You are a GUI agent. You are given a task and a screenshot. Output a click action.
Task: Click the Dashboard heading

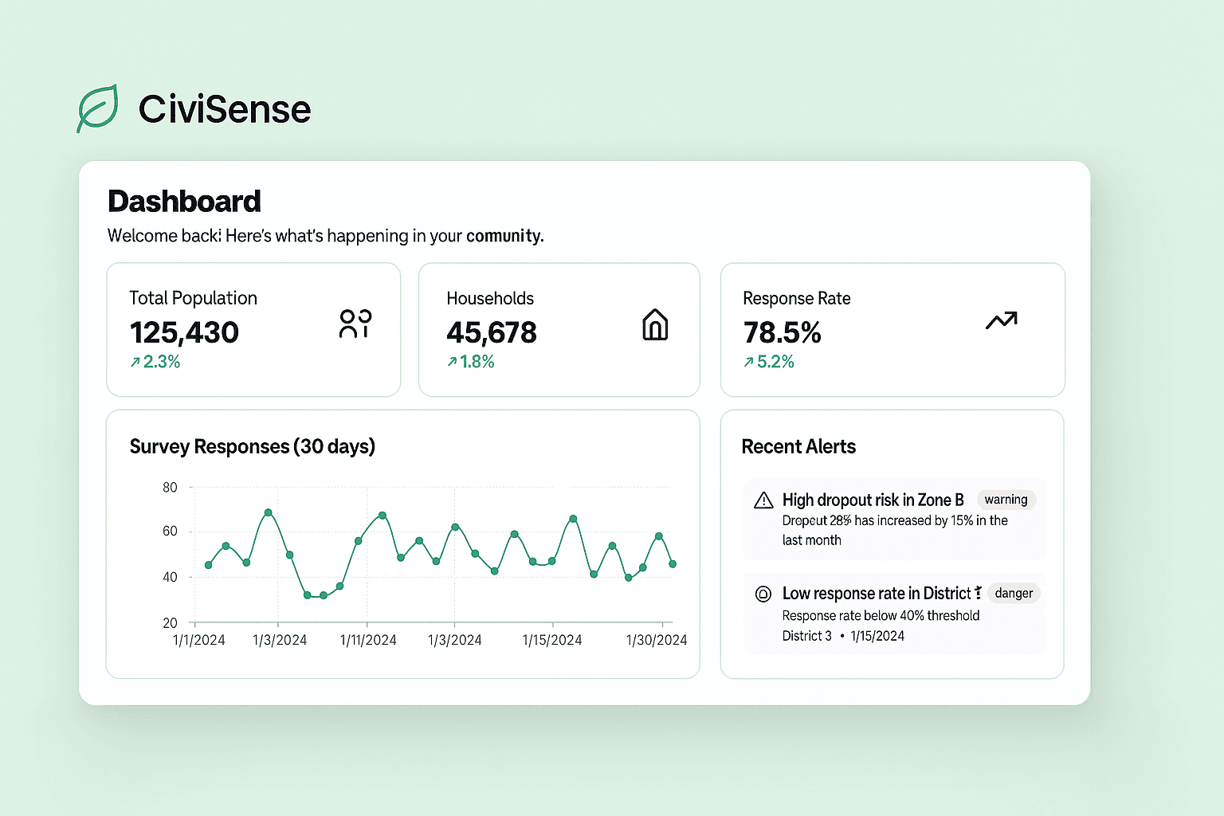click(184, 202)
